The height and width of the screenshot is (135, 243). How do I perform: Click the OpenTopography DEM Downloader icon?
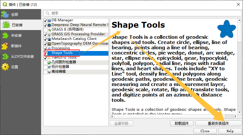(49, 44)
